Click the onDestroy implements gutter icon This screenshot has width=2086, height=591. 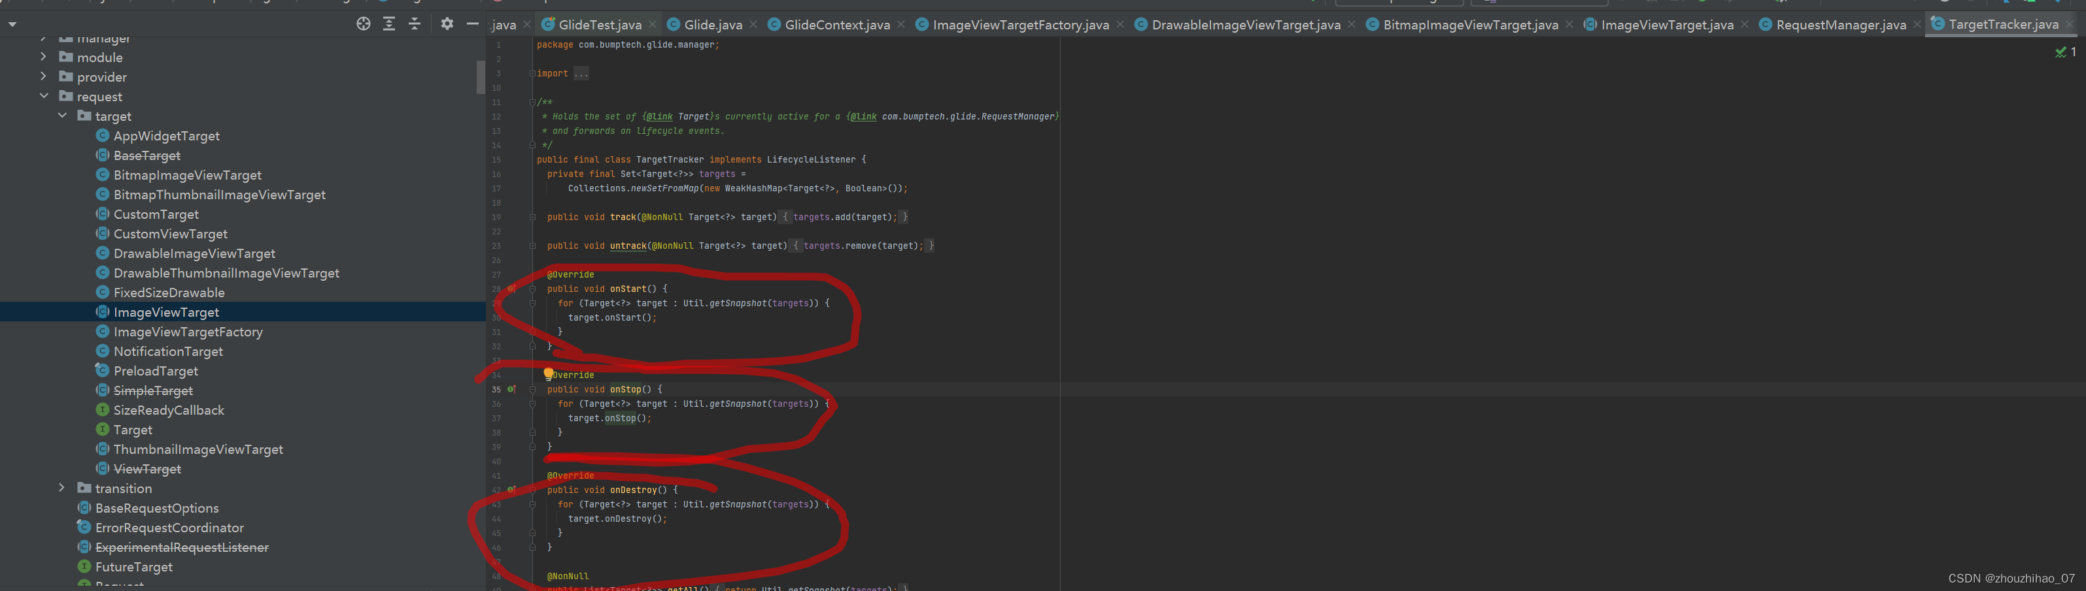pyautogui.click(x=512, y=490)
